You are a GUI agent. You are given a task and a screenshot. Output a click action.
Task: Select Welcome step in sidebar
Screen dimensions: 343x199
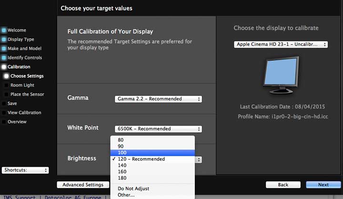(x=17, y=30)
